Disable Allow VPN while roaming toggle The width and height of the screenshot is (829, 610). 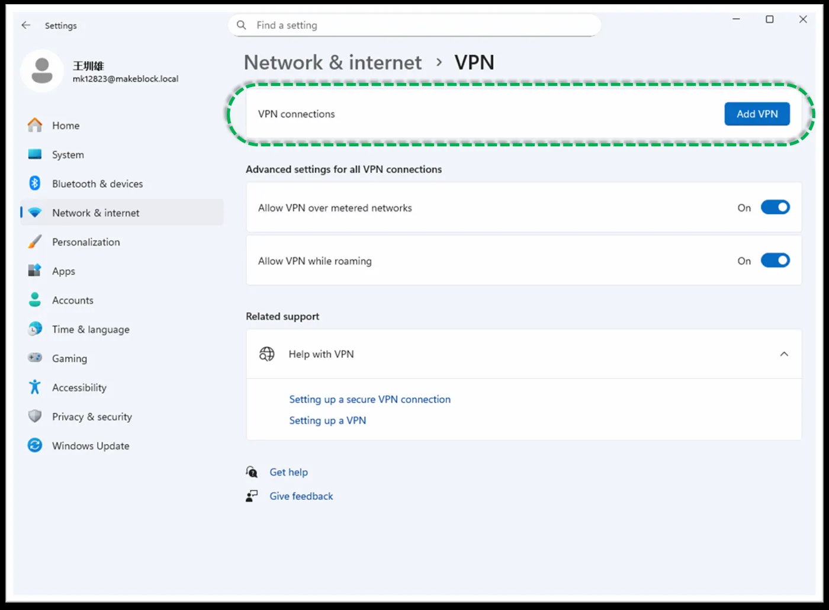click(x=775, y=261)
